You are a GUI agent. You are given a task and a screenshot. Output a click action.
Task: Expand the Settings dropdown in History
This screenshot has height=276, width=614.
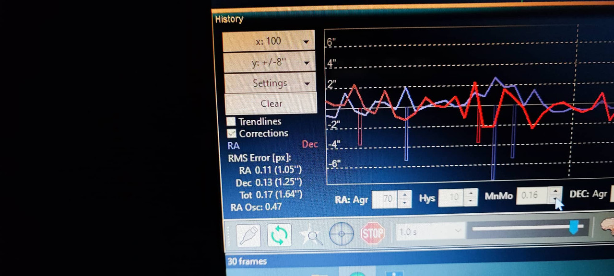[x=270, y=83]
